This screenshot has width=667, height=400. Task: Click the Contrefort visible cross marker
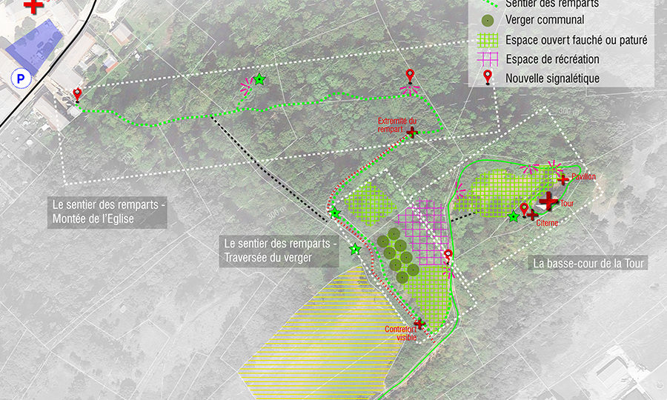[x=418, y=324]
